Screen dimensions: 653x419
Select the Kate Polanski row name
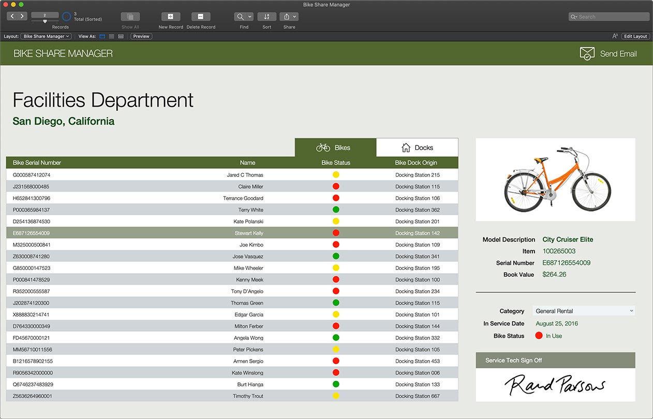pos(248,221)
